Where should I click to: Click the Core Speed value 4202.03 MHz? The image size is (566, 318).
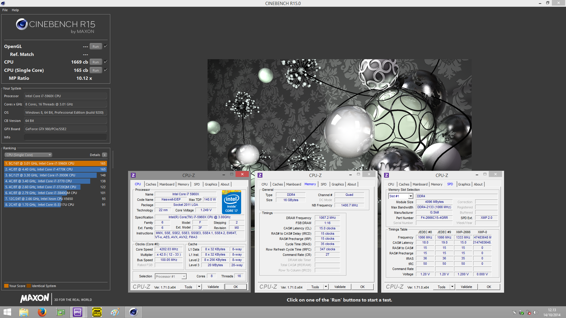coord(169,249)
